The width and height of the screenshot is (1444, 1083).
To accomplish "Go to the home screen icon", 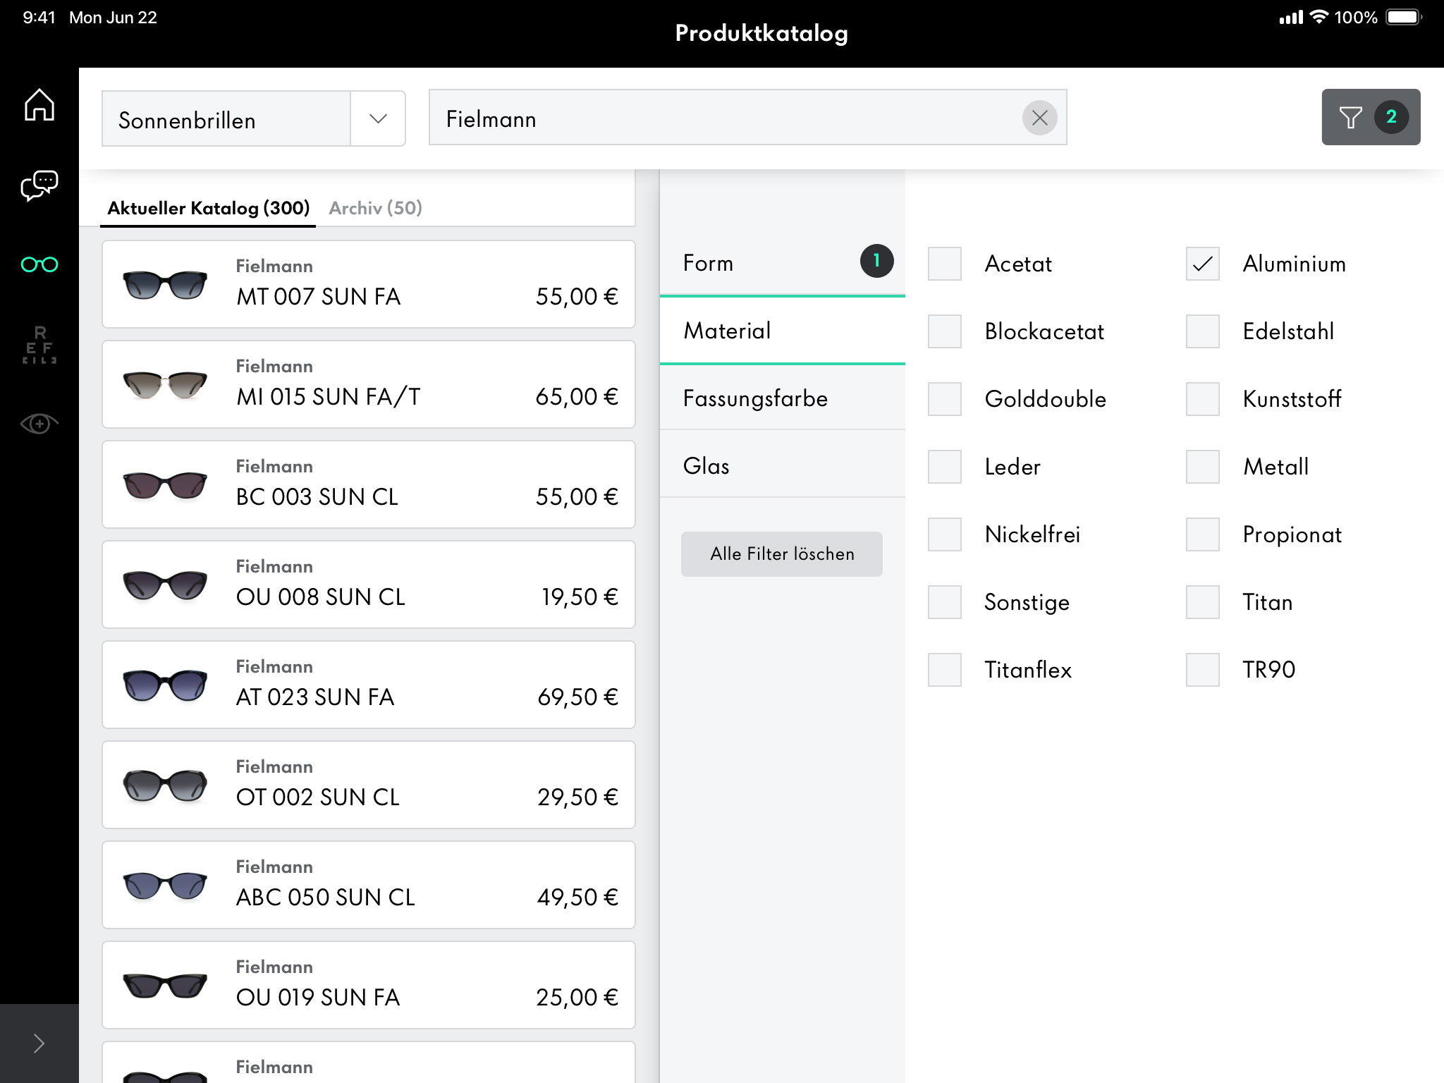I will point(39,104).
